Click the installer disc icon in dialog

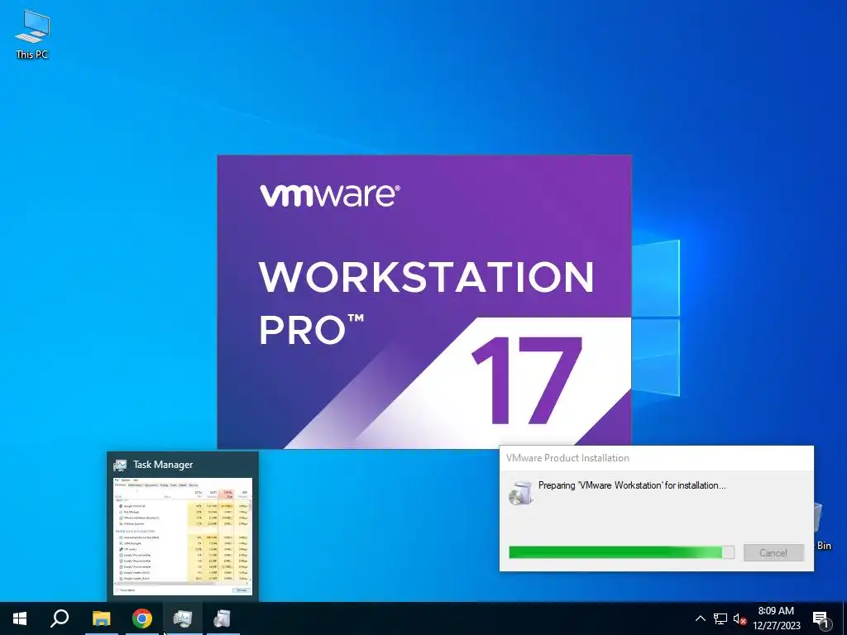(521, 493)
